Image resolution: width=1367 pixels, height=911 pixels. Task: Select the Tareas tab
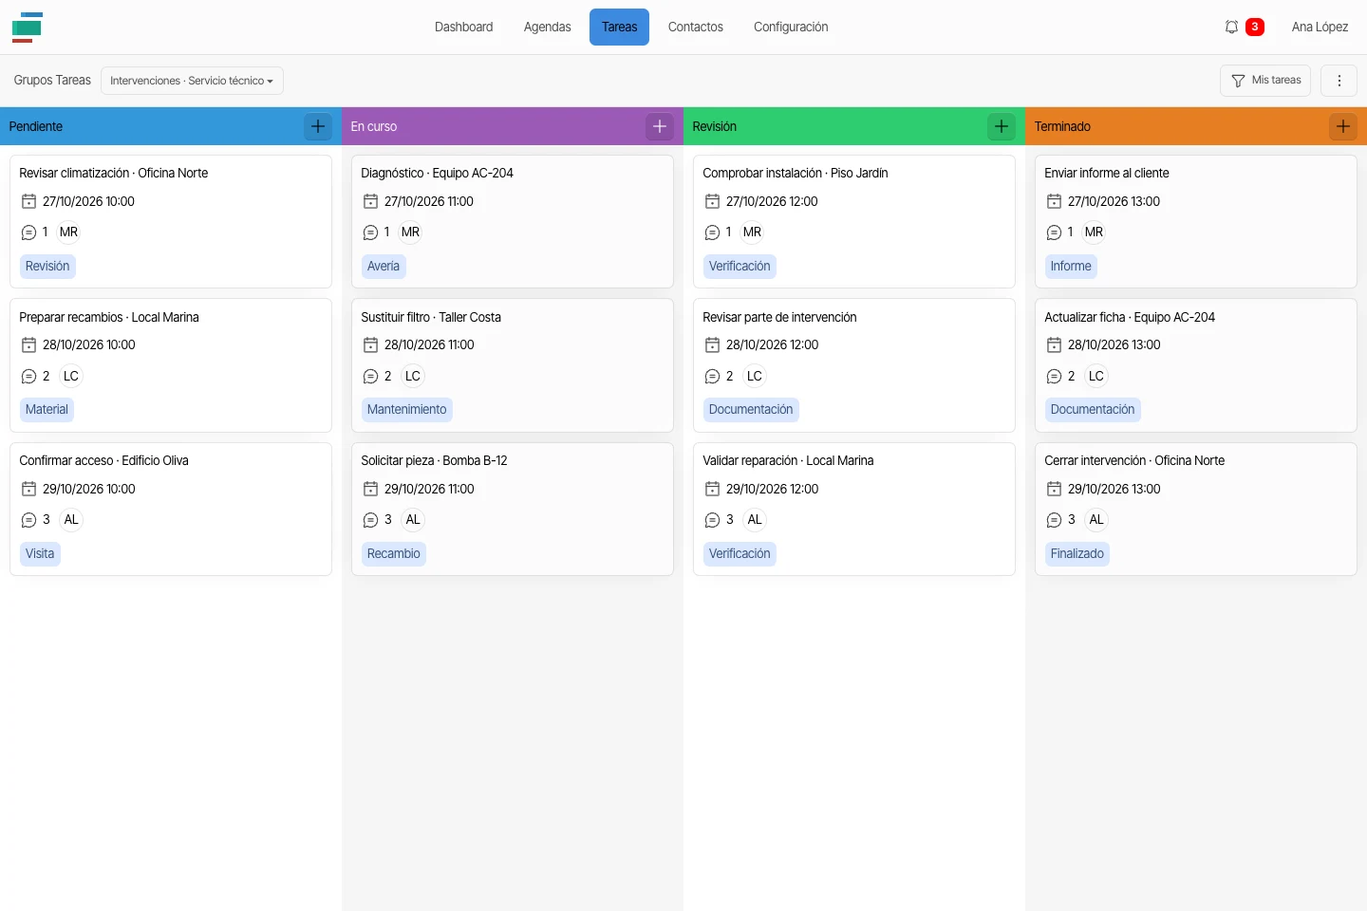(619, 28)
